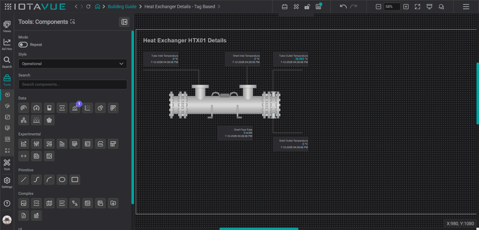The image size is (479, 230).
Task: Click the XR sidebar tool icon
Action: click(x=8, y=139)
